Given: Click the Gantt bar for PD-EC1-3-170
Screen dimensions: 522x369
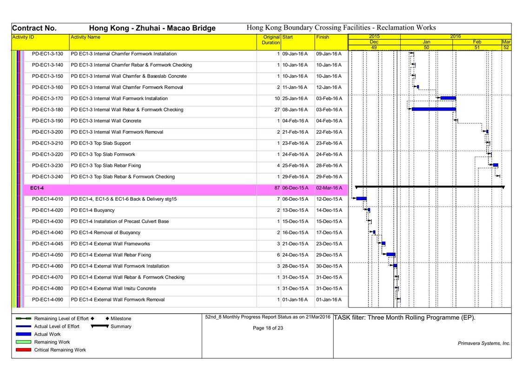Looking at the screenshot, I should point(448,98).
